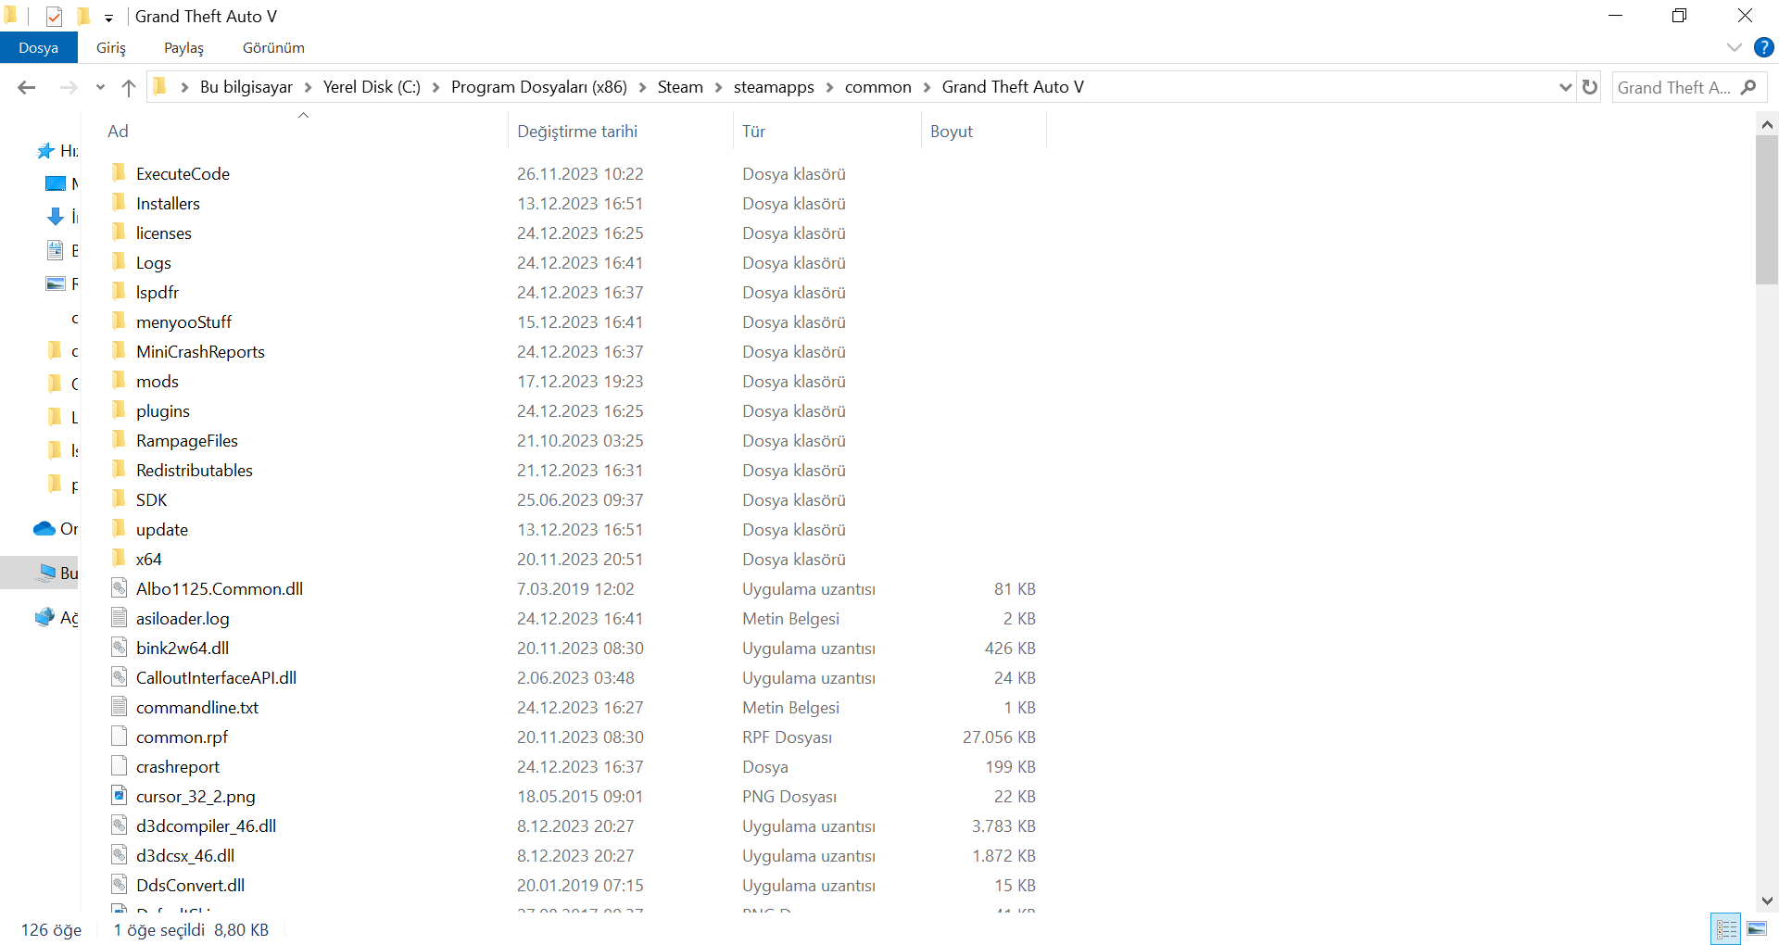Click the asiloader.log text file icon
Image resolution: width=1779 pixels, height=945 pixels.
tap(119, 618)
